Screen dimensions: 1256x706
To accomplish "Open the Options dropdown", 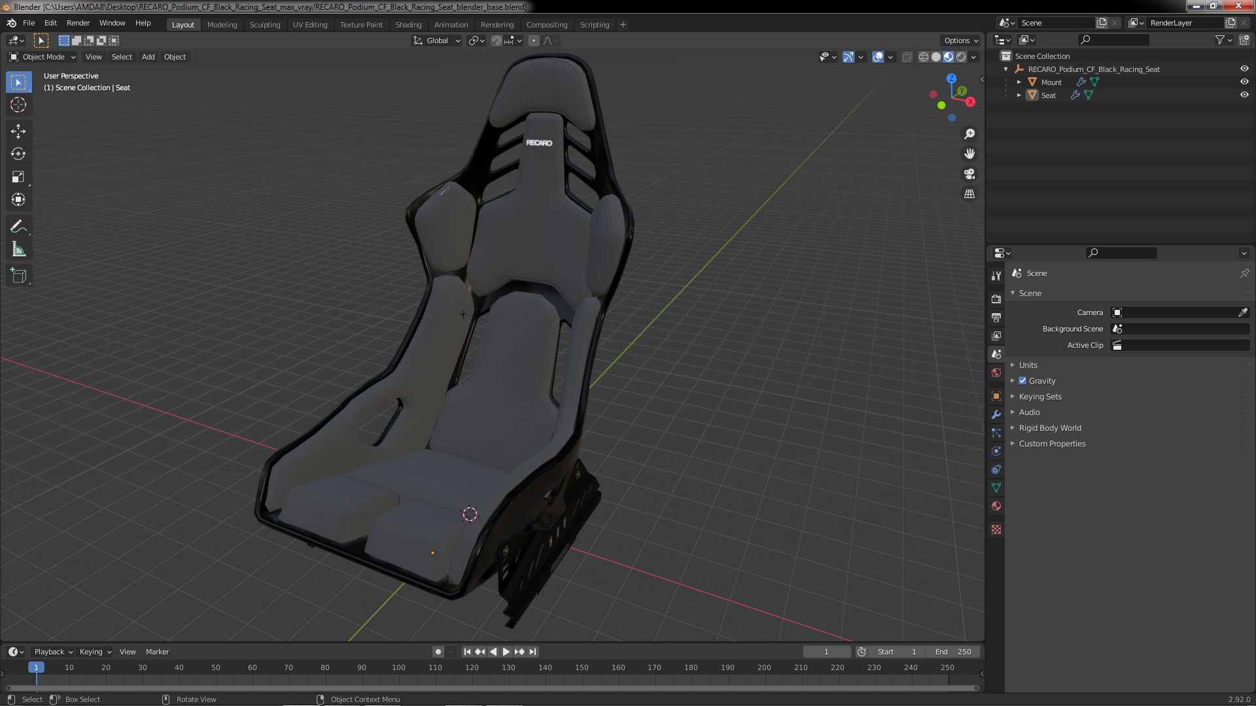I will click(x=961, y=41).
